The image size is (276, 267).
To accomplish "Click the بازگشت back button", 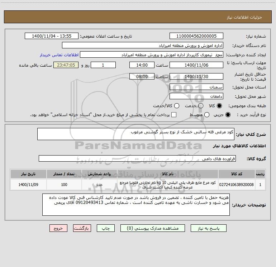I will 82,228.
